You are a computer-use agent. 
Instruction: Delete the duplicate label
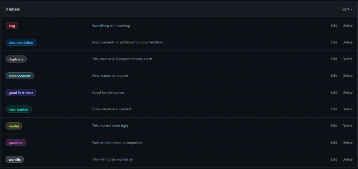348,59
